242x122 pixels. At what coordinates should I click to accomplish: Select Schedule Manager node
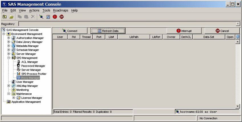[x=27, y=50]
